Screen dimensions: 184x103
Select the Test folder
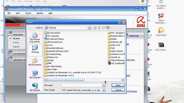click(x=111, y=48)
